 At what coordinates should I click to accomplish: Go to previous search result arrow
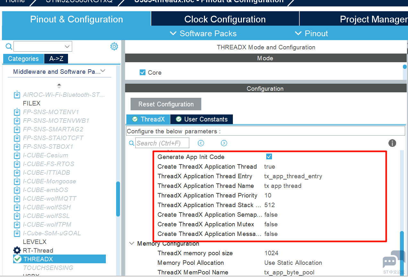click(201, 143)
